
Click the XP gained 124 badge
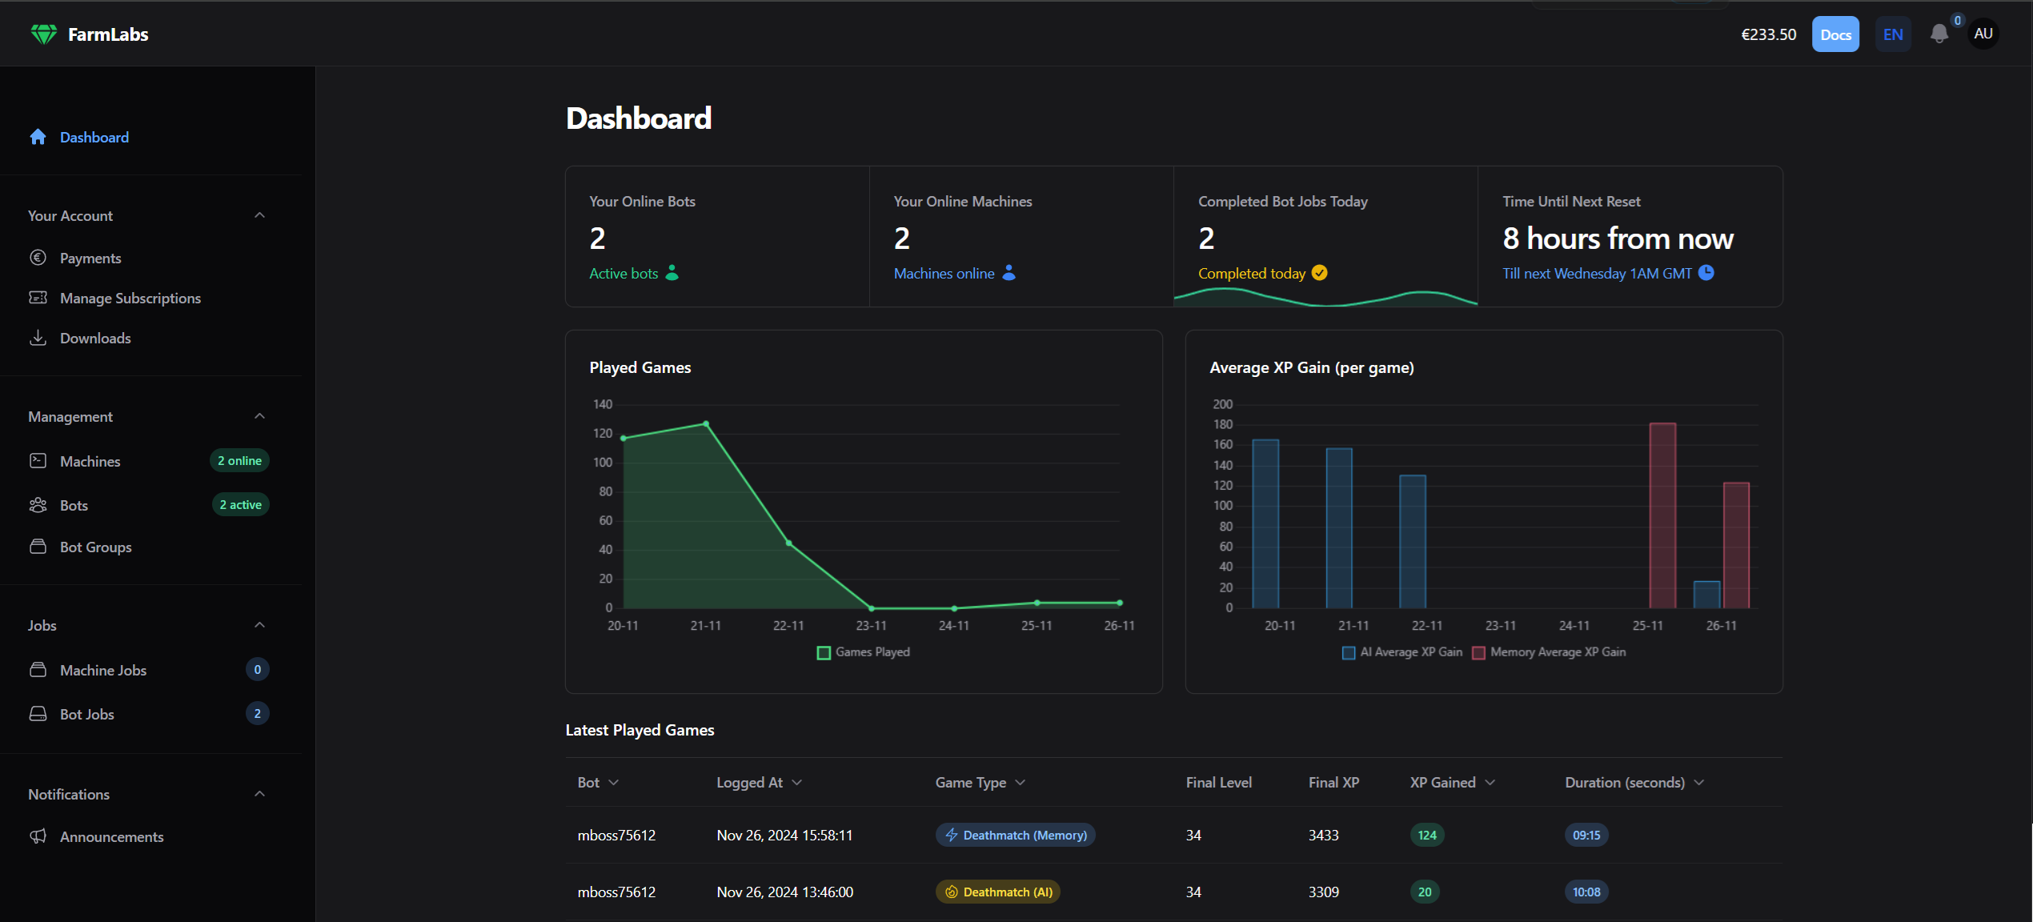click(1426, 835)
